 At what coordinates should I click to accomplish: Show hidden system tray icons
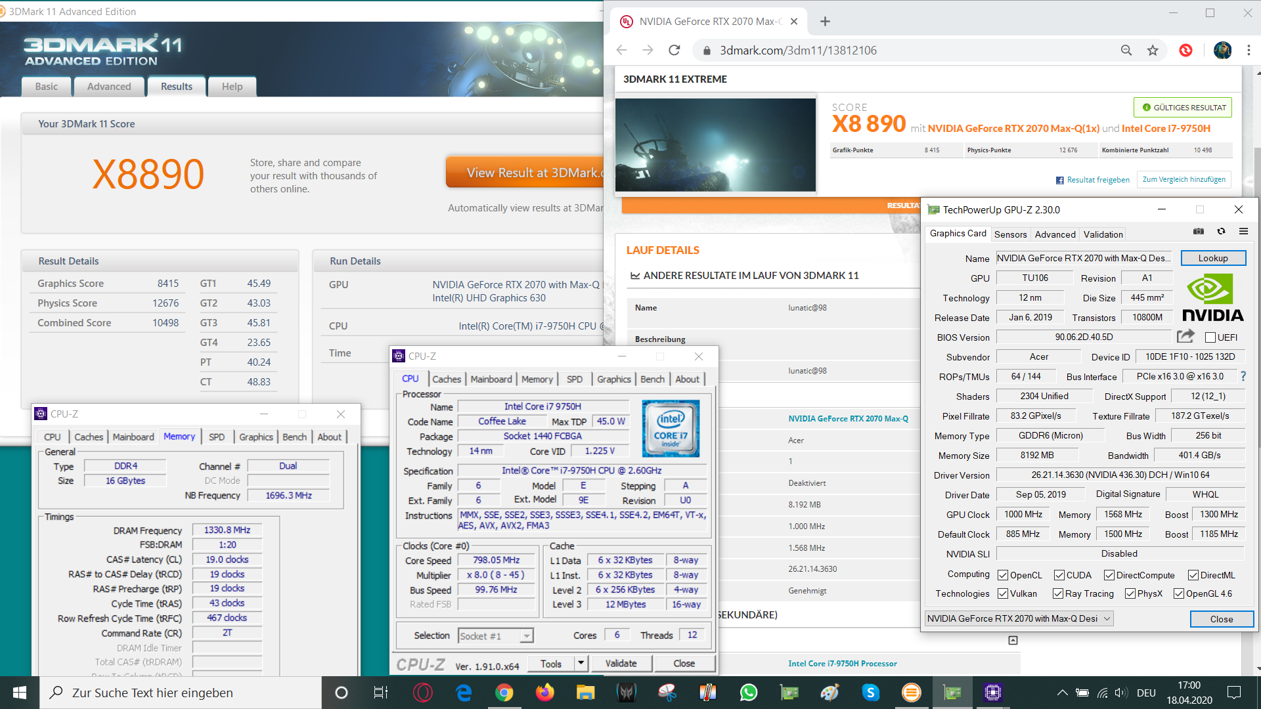tap(1062, 693)
